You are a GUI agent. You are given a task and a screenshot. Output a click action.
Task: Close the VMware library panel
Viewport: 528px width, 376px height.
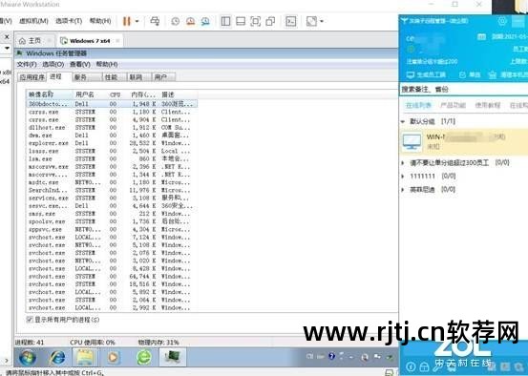point(7,36)
